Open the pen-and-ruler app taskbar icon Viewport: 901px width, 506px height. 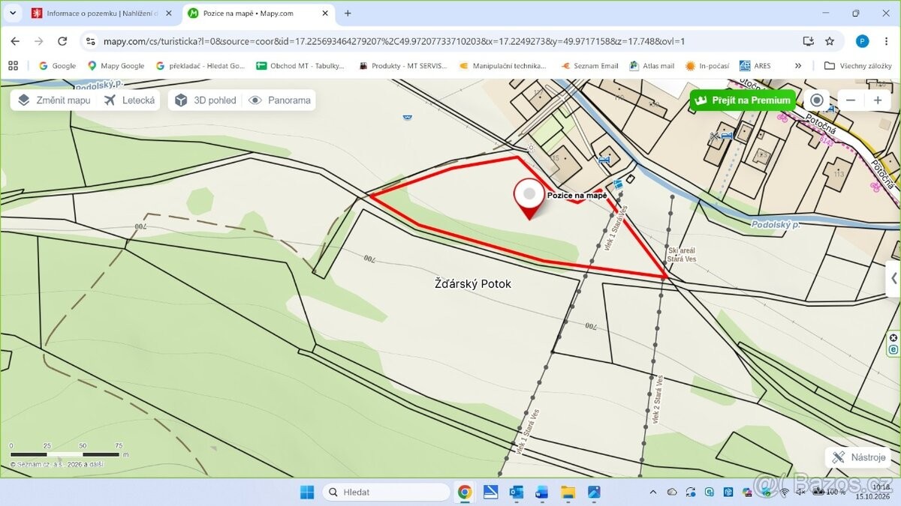[x=490, y=492]
